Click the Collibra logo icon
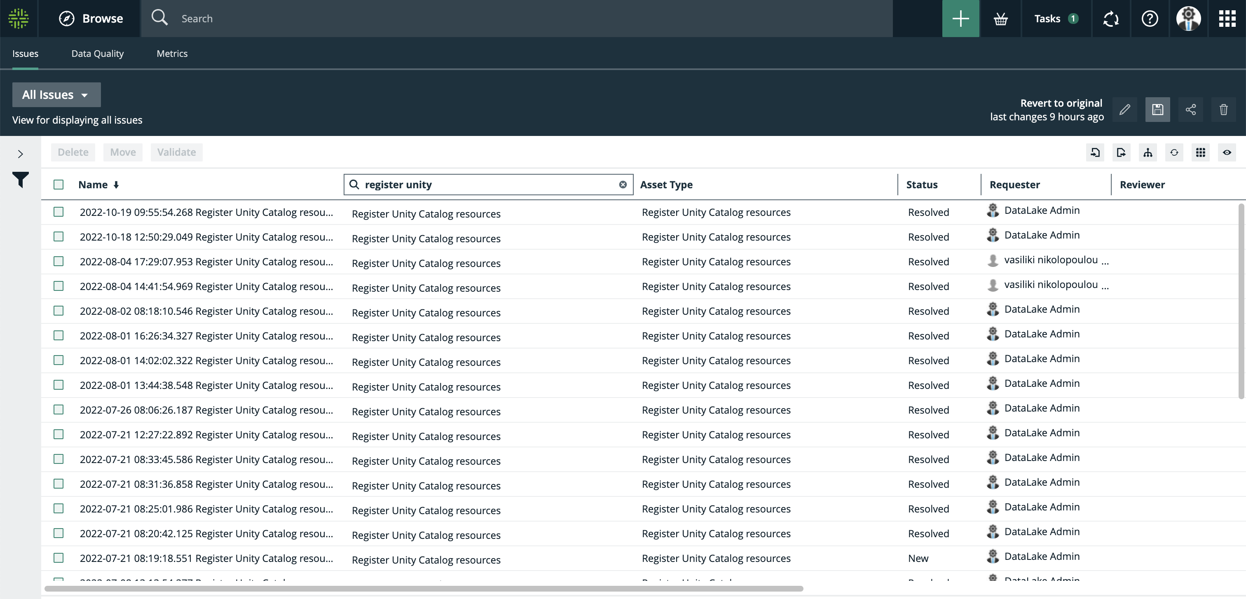Image resolution: width=1246 pixels, height=599 pixels. pyautogui.click(x=19, y=19)
